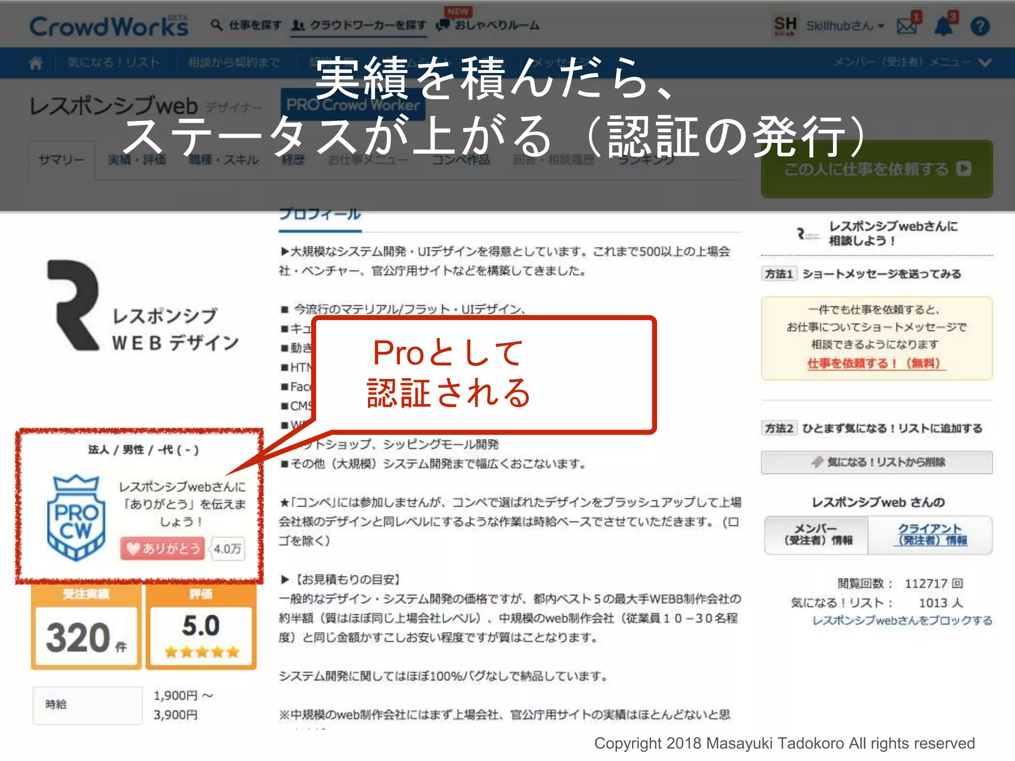
Task: Click the question mark help icon
Action: 980,26
